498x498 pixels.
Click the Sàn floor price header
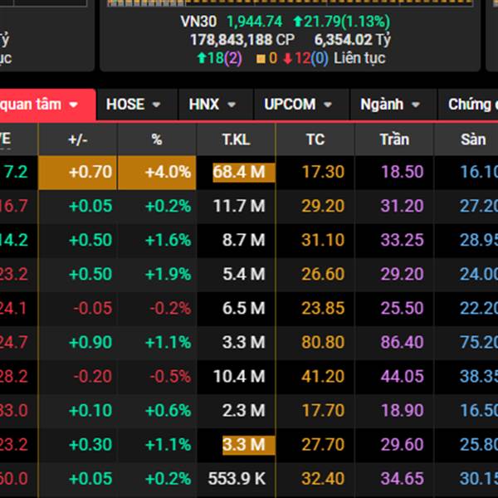pos(473,139)
